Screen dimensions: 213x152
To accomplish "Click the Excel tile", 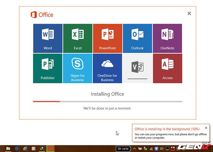I will [x=78, y=38].
